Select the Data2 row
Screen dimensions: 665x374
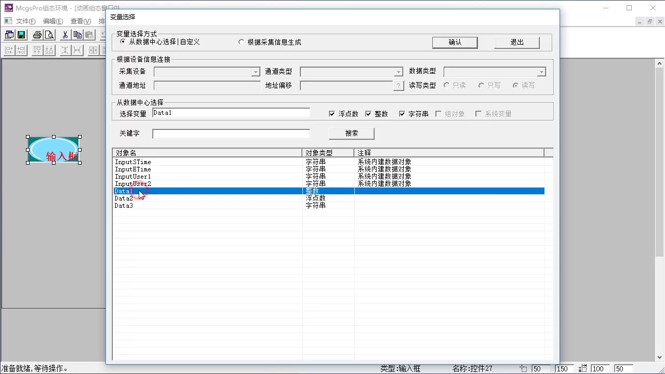[328, 198]
